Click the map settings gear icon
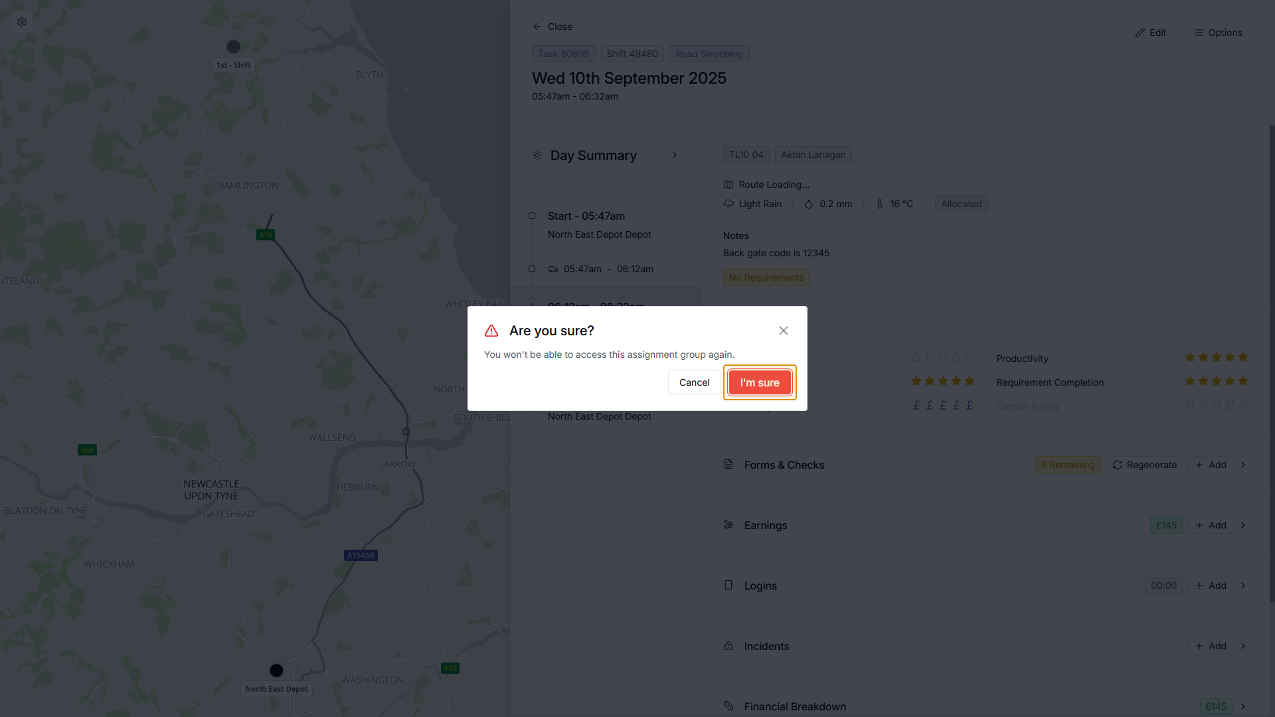 click(22, 22)
